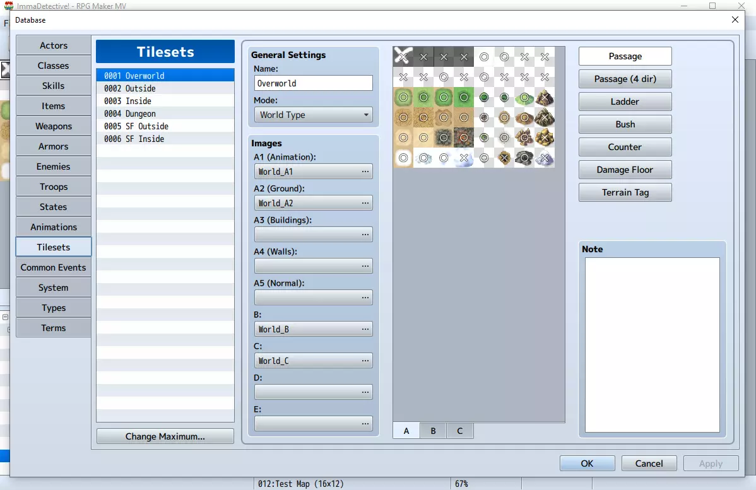Screen dimensions: 756x490
Task: Open the Common Events tab
Action: pos(54,267)
